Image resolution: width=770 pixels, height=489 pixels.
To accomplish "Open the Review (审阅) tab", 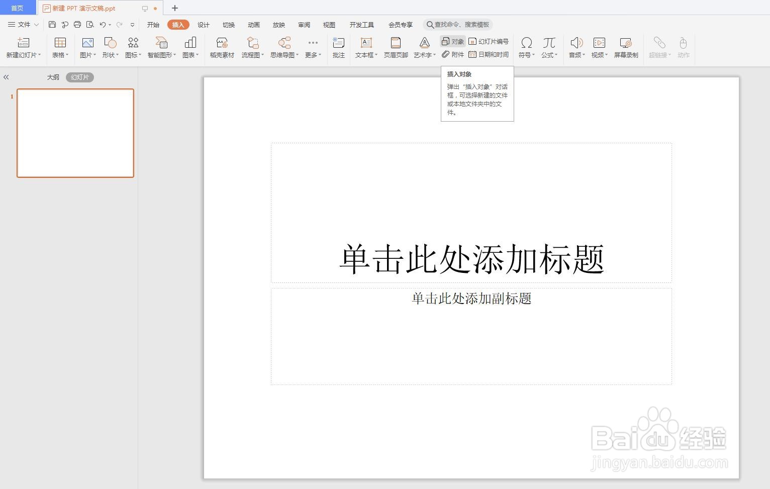I will (304, 25).
